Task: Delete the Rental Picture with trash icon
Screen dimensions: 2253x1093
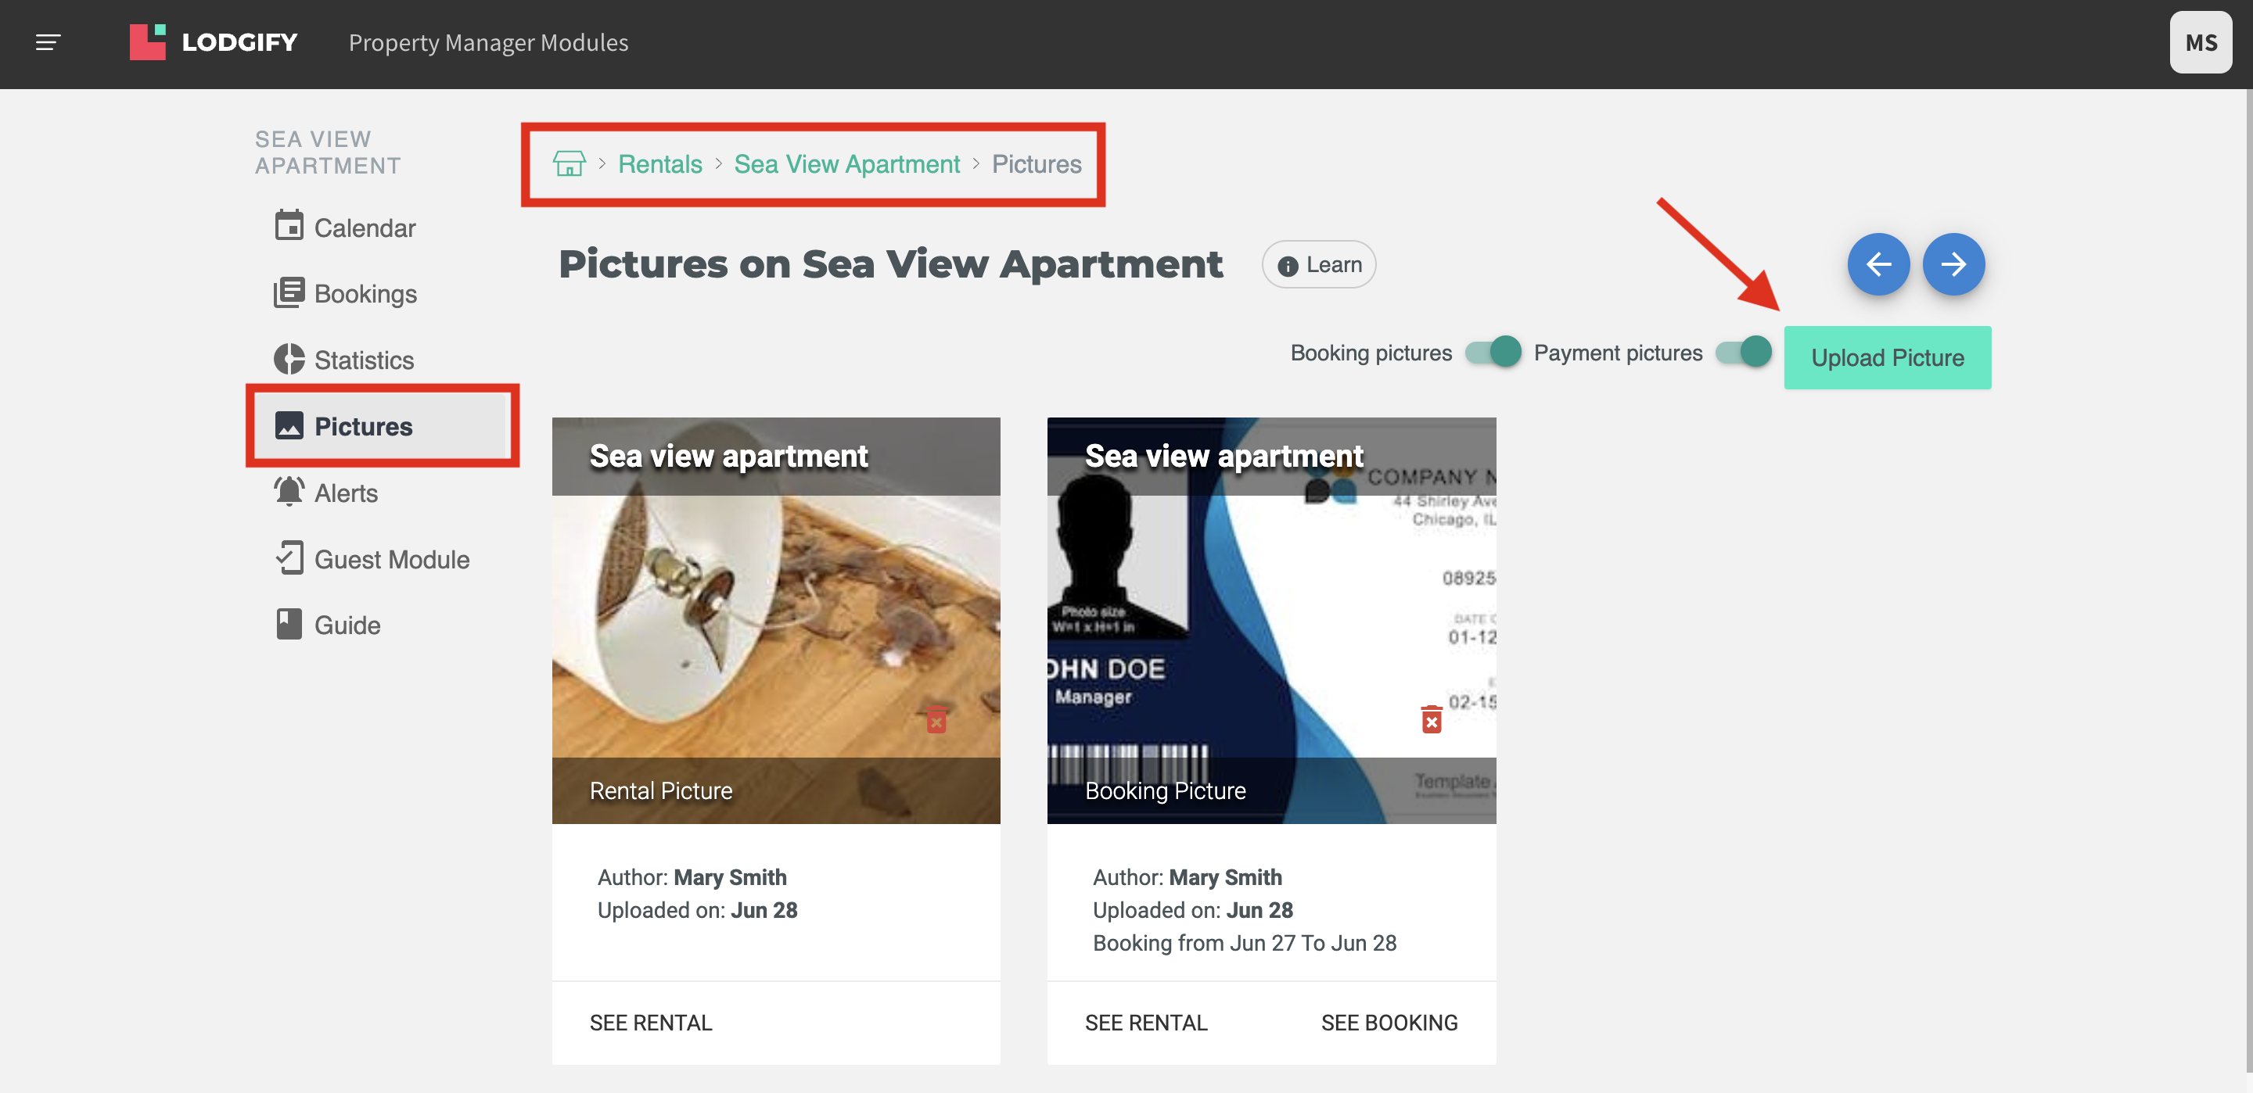Action: 936,719
